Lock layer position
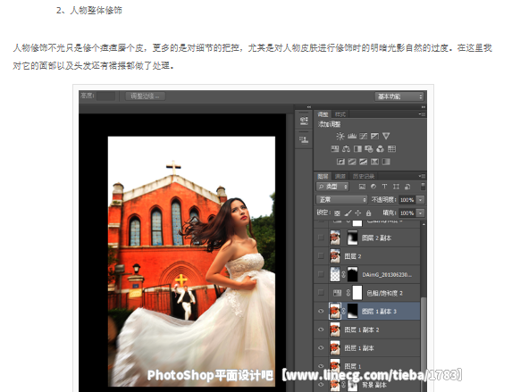This screenshot has height=392, width=512. 358,213
